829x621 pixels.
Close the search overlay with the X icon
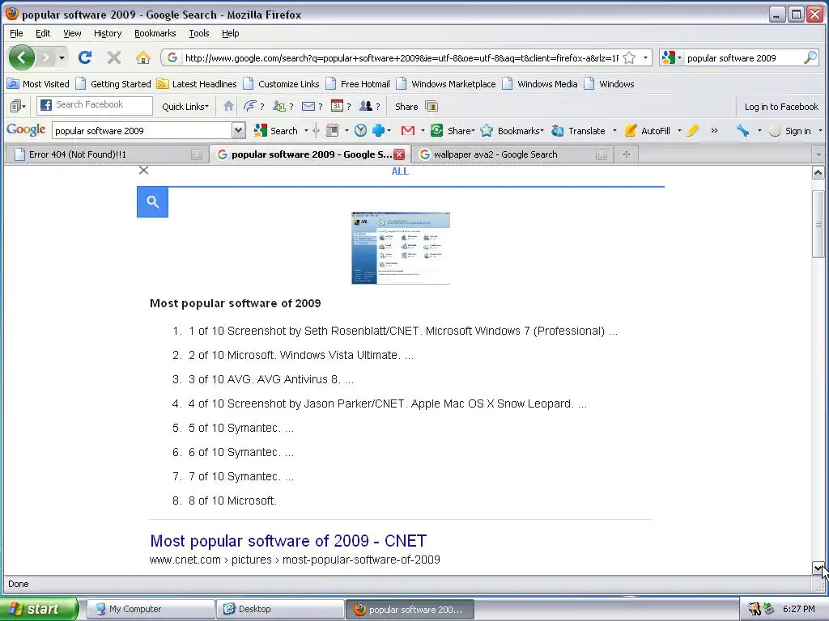[143, 170]
